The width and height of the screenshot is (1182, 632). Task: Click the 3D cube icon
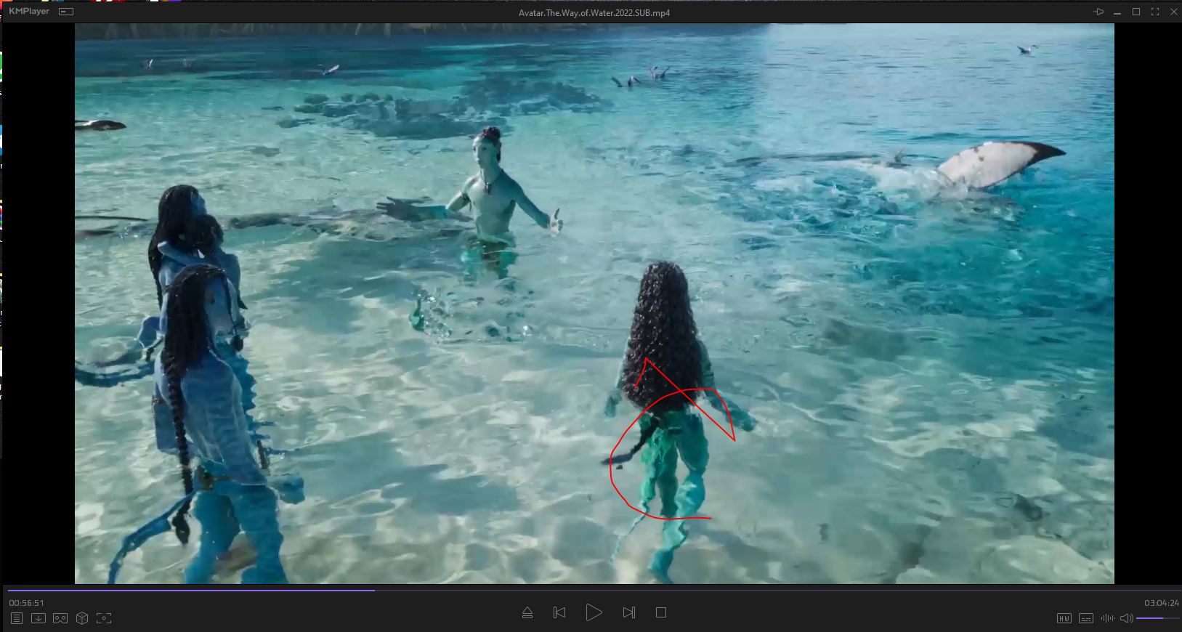point(82,618)
